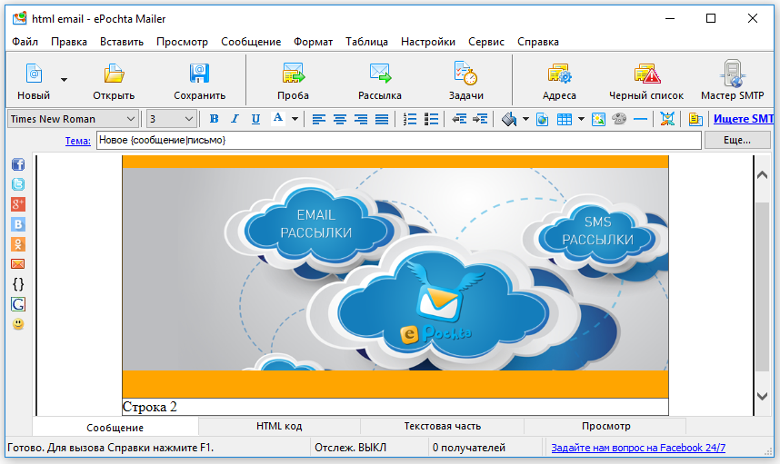This screenshot has width=780, height=464.
Task: Click the Строка 2 text row
Action: coord(395,407)
